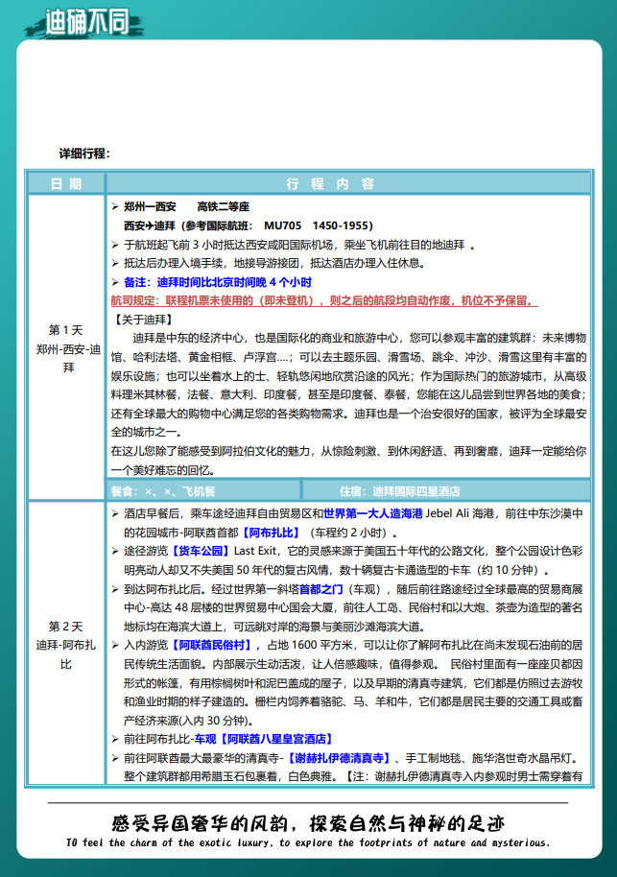This screenshot has height=877, width=617.
Task: Select the paragraph line starting 迪拜是中东的经济中心
Action: [x=359, y=338]
